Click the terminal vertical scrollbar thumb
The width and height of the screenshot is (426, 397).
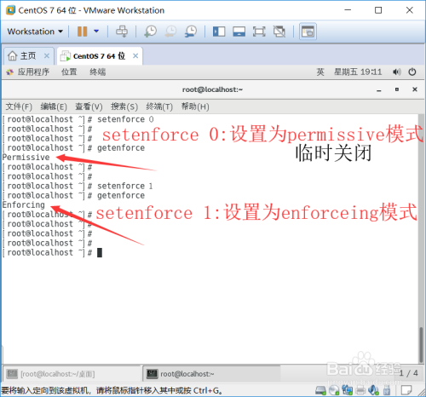(x=421, y=345)
